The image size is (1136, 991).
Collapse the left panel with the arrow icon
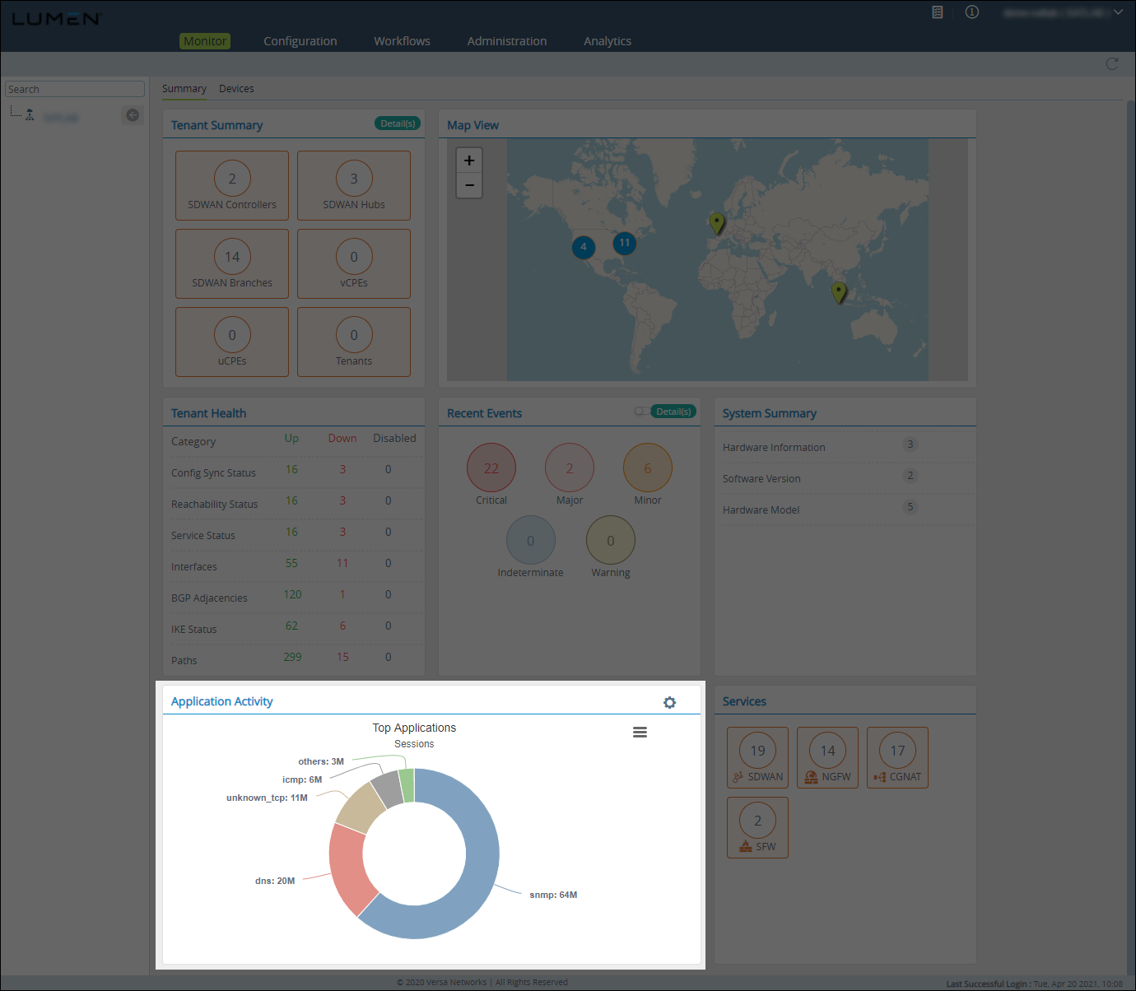(132, 115)
